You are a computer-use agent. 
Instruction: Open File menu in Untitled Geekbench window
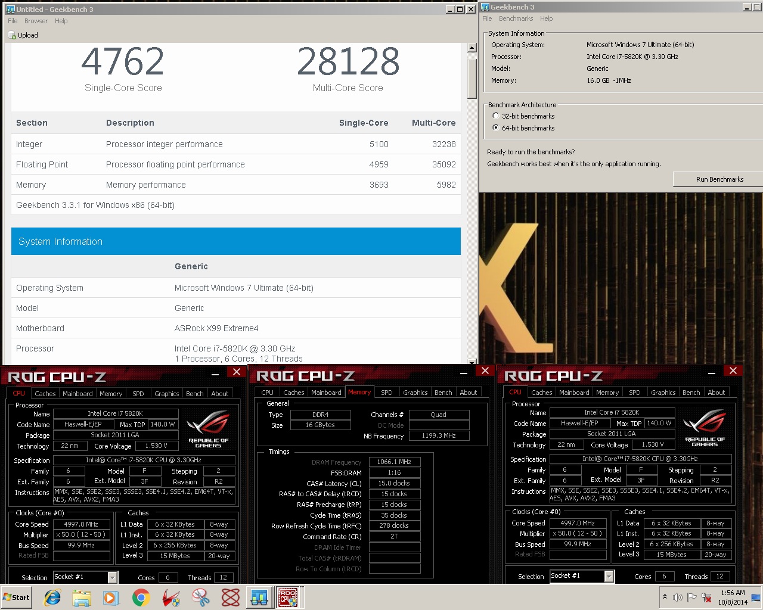(x=13, y=21)
